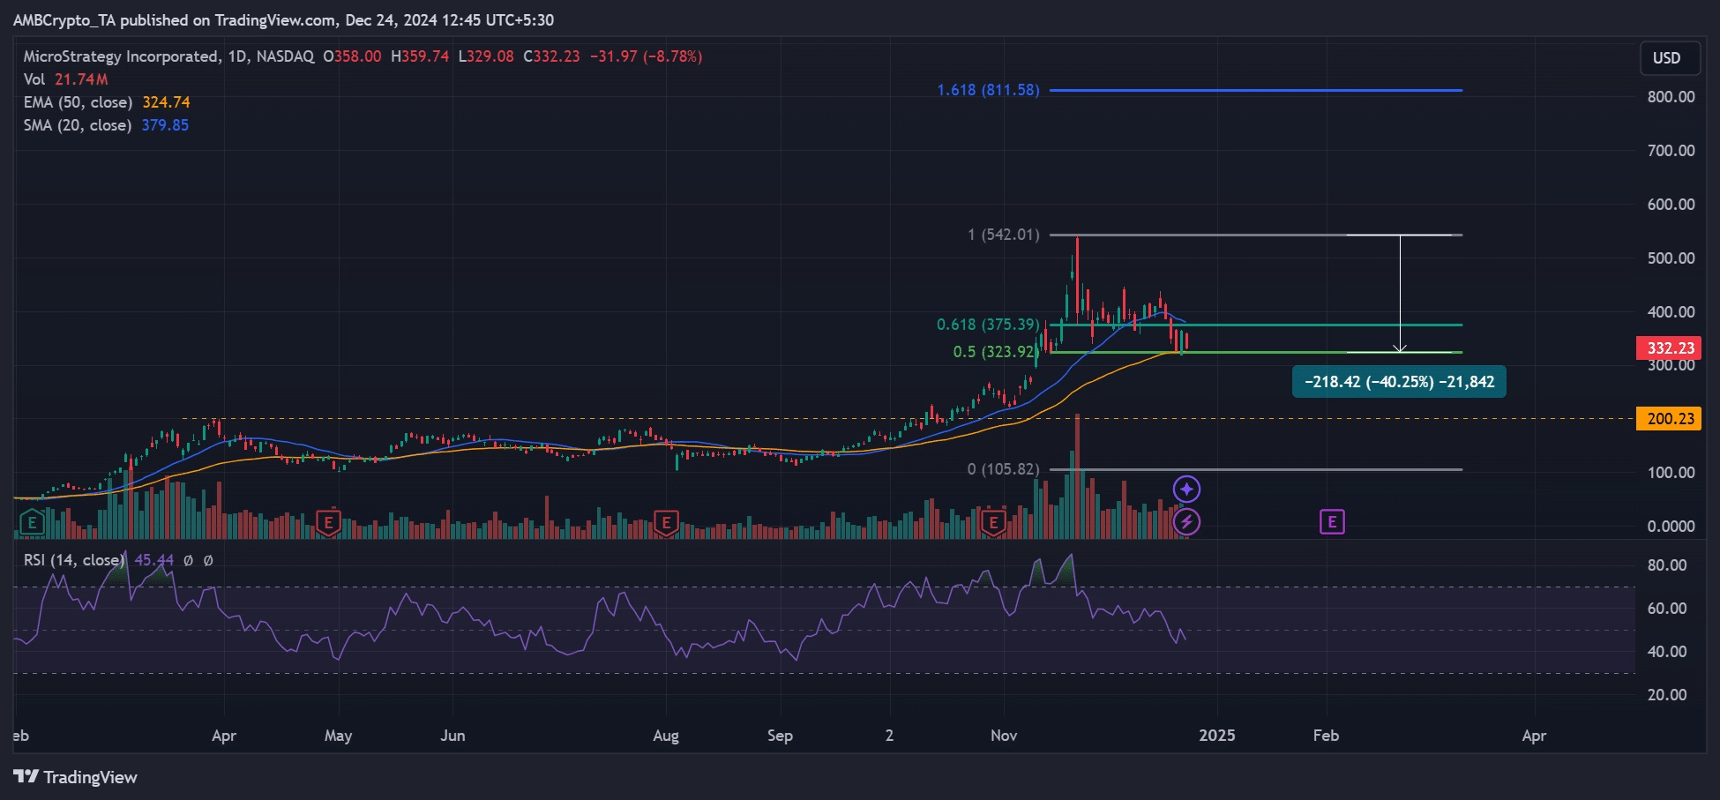This screenshot has height=800, width=1720.
Task: Click the purple upcoming earnings E marker
Action: point(1332,522)
